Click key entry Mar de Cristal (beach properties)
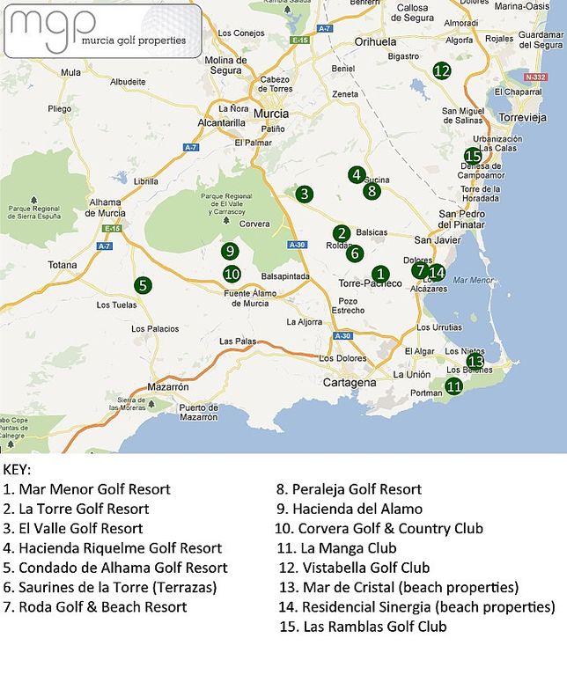The image size is (567, 675). point(399,587)
